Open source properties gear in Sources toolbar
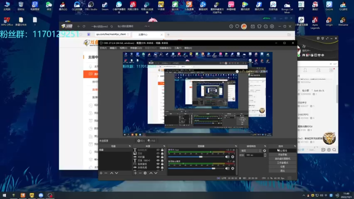354x199 pixels. (x=145, y=173)
